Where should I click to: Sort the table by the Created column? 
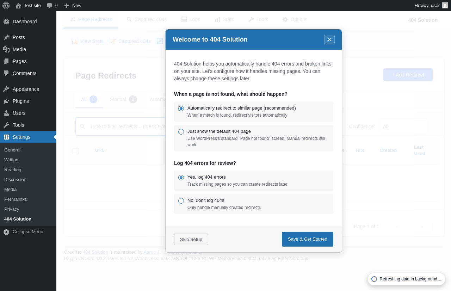click(x=388, y=150)
